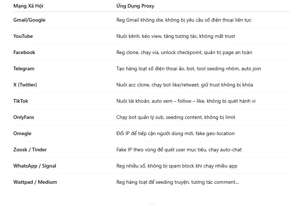The height and width of the screenshot is (205, 296).
Task: Click the "Tạo hàng loạt số điện thoại ảo" text
Action: (x=189, y=68)
